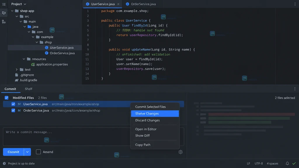The width and height of the screenshot is (299, 168).
Task: Enable the Amend checkbox
Action: tap(38, 152)
